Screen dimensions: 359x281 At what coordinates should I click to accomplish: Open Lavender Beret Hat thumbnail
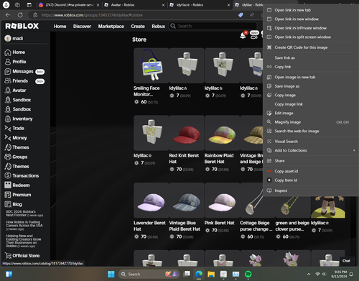coord(151,201)
